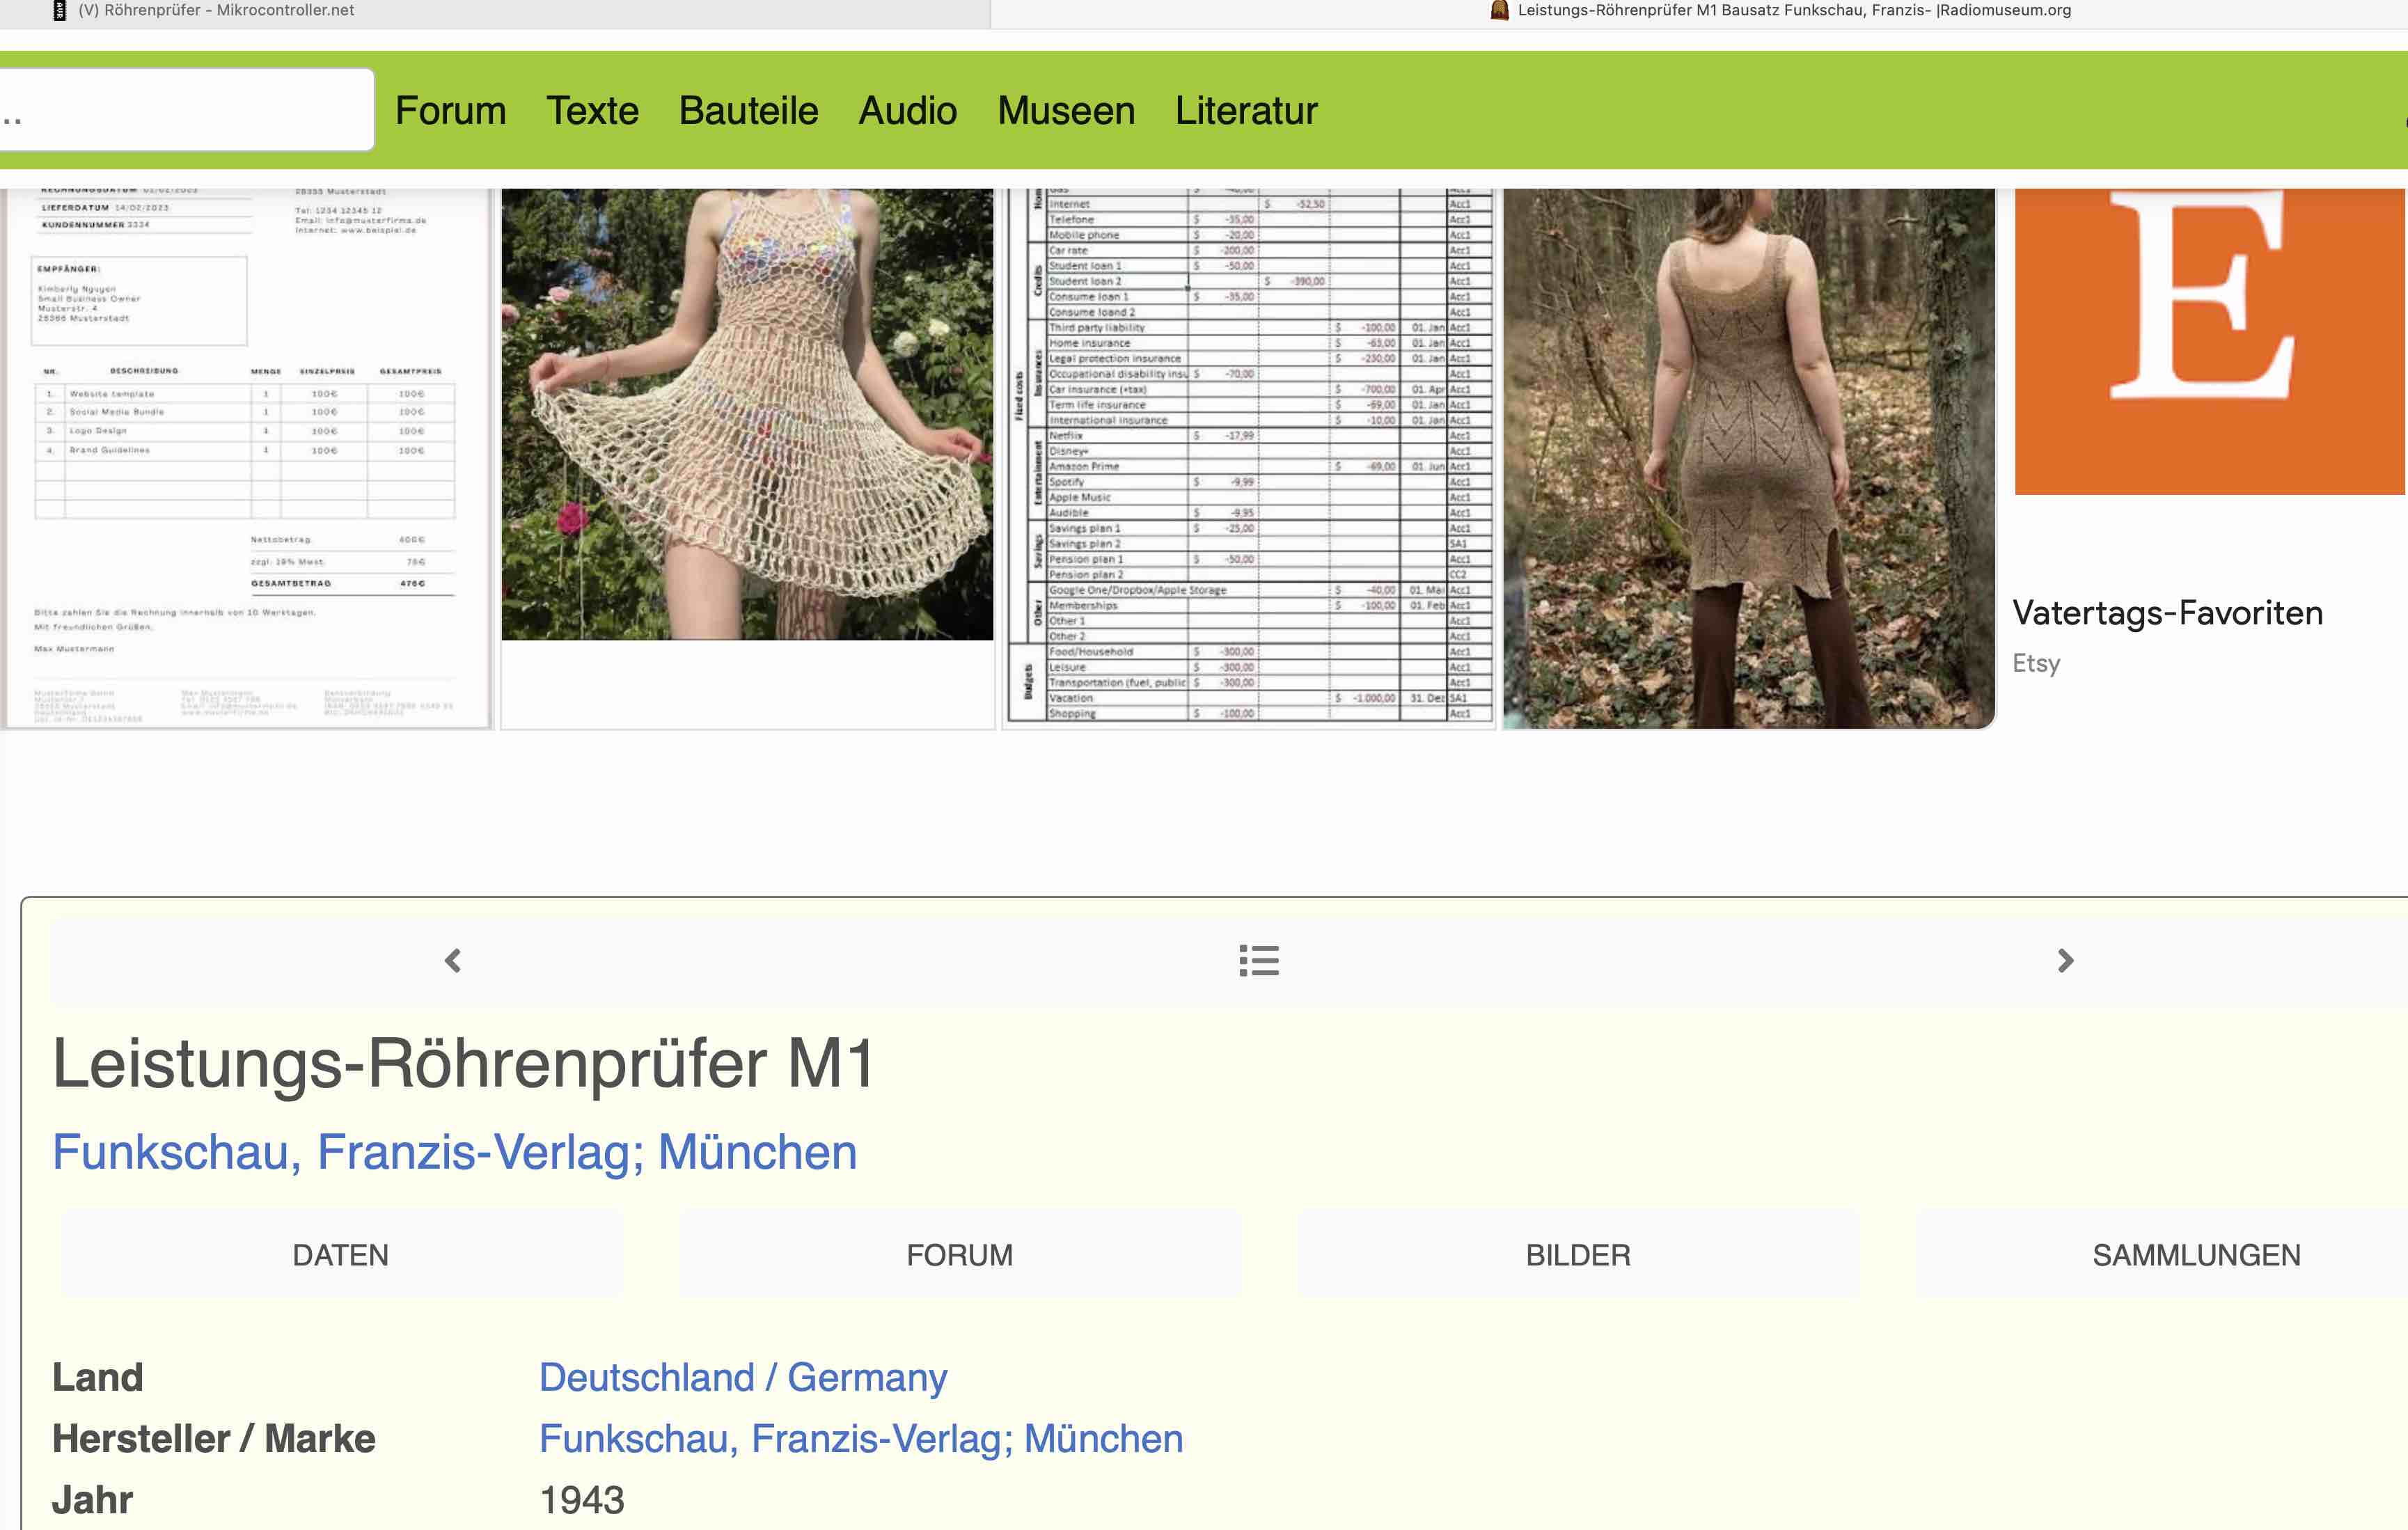The width and height of the screenshot is (2408, 1530).
Task: Open the model list icon
Action: [1258, 961]
